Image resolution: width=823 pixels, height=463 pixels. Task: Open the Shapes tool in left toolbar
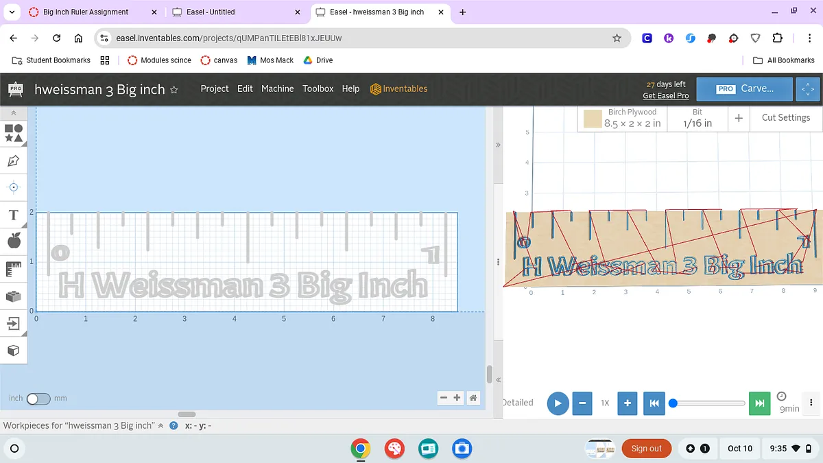tap(14, 133)
